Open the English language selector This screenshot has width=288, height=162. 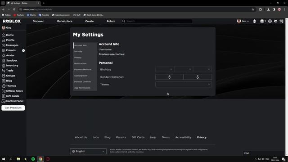pos(88,151)
